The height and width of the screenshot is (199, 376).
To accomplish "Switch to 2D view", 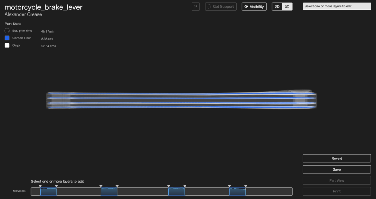I will [x=277, y=7].
